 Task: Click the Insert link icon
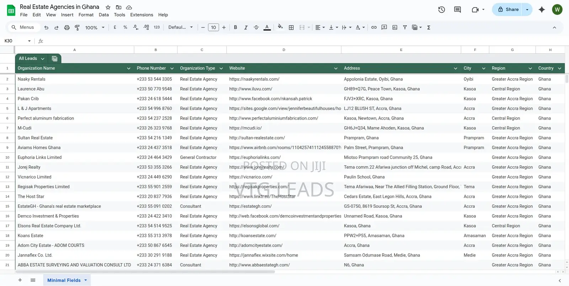coord(374,27)
